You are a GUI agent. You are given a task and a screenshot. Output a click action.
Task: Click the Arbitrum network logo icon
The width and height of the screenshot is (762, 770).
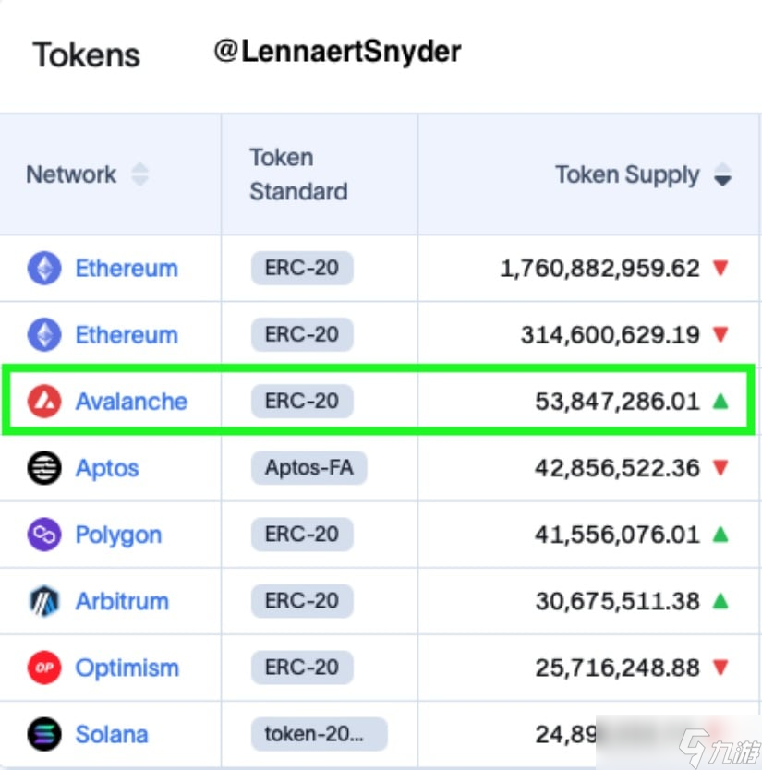(43, 601)
